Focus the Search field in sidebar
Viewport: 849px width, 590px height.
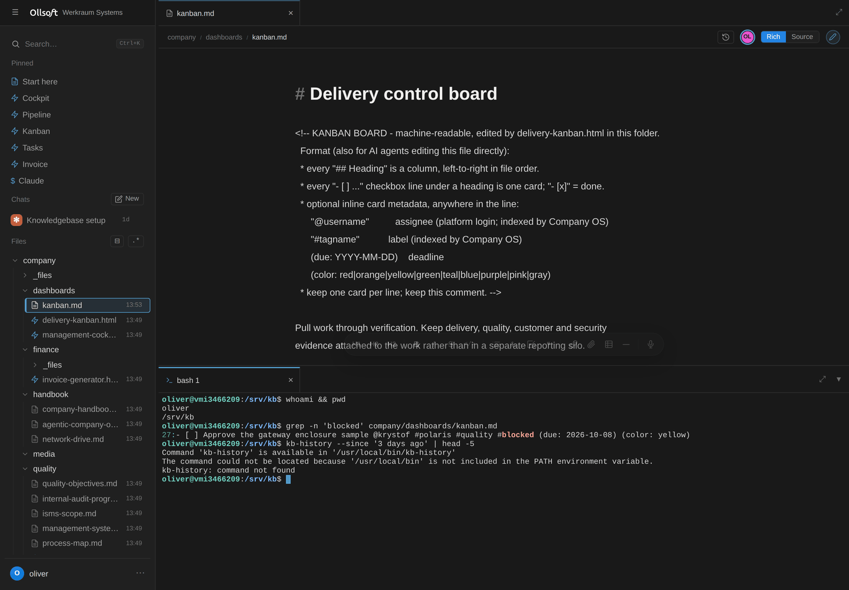(77, 44)
